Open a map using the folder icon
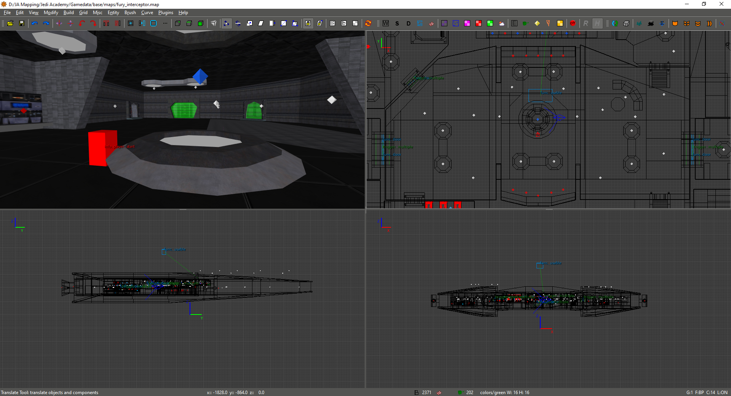The width and height of the screenshot is (731, 396). [x=10, y=23]
